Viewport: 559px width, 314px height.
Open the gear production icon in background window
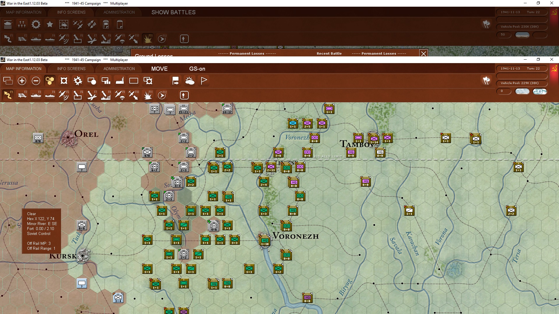(x=36, y=24)
